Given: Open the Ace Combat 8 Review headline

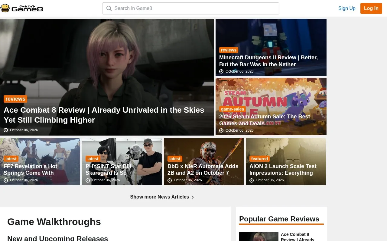Looking at the screenshot, I should click(x=104, y=115).
